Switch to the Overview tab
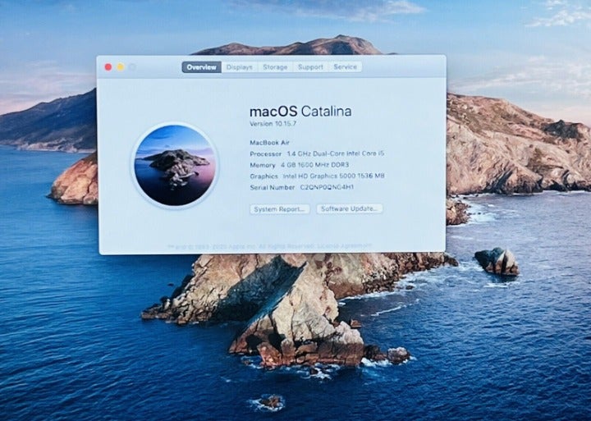The height and width of the screenshot is (421, 591). pyautogui.click(x=202, y=67)
